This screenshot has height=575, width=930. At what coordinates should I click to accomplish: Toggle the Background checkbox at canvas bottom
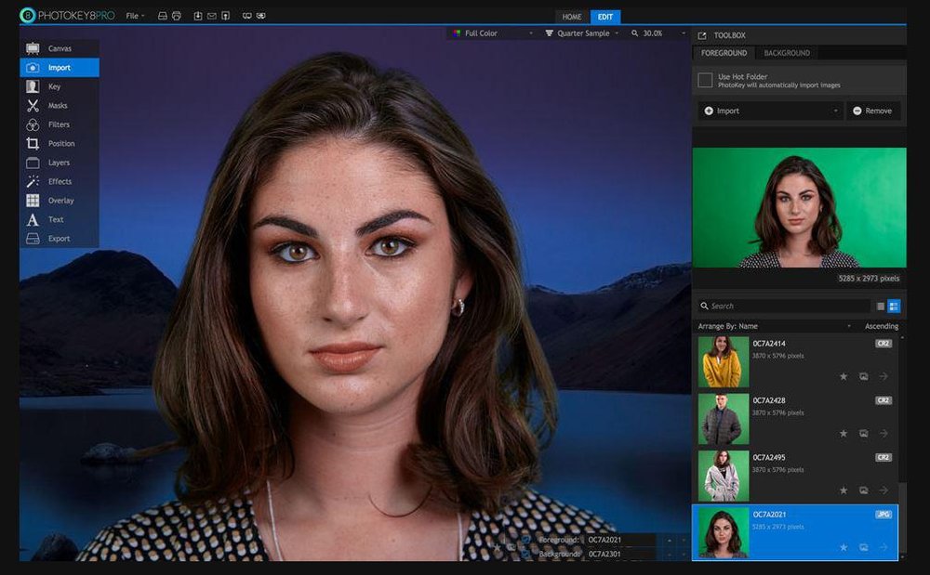[x=525, y=555]
